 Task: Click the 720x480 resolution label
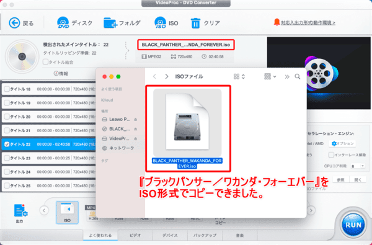(x=185, y=56)
